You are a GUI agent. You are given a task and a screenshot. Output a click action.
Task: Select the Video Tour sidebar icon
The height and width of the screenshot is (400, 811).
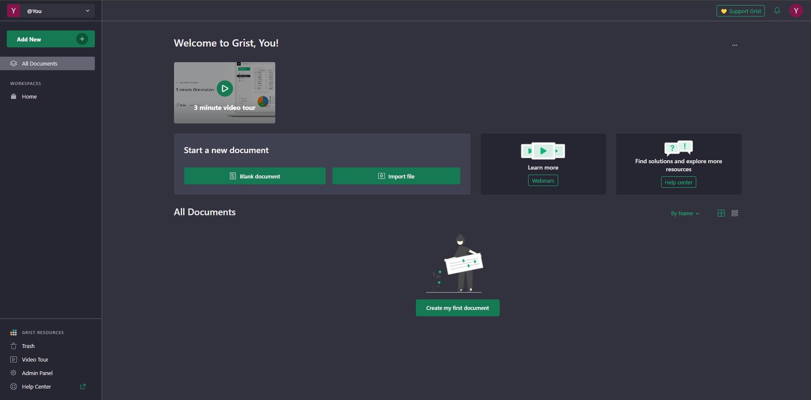tap(14, 359)
